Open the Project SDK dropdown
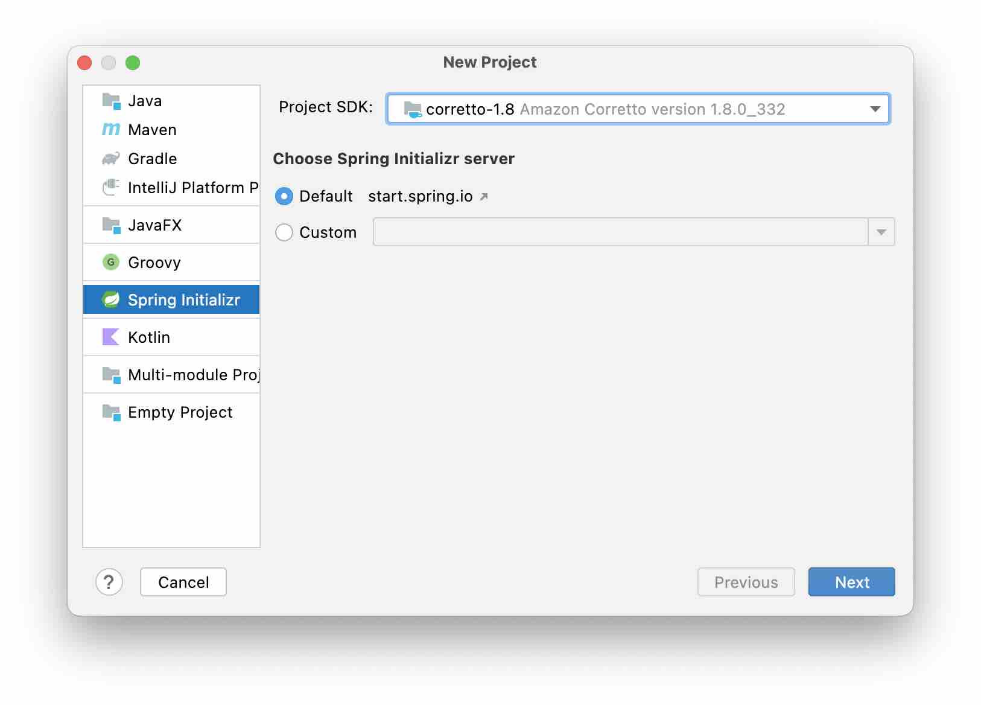 [876, 109]
